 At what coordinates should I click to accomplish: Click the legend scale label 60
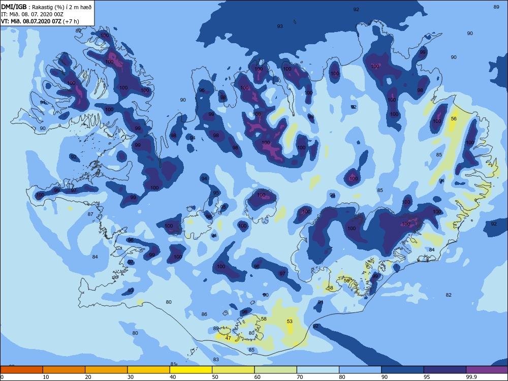[x=258, y=377]
